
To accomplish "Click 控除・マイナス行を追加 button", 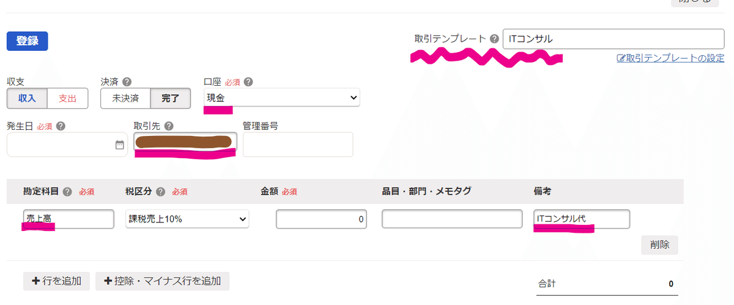I will coord(162,281).
